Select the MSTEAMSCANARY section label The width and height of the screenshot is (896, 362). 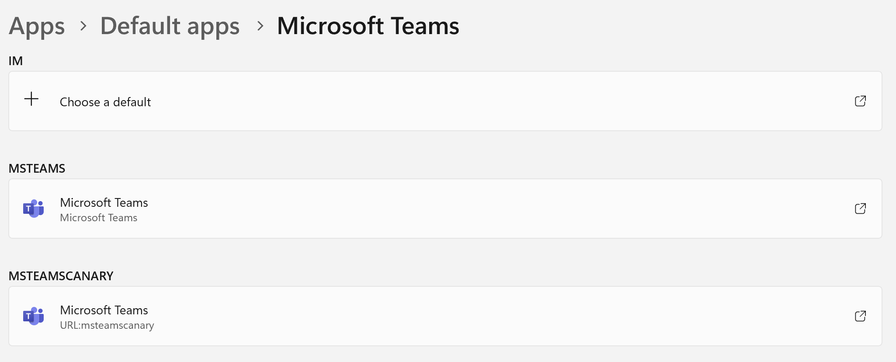(x=61, y=276)
